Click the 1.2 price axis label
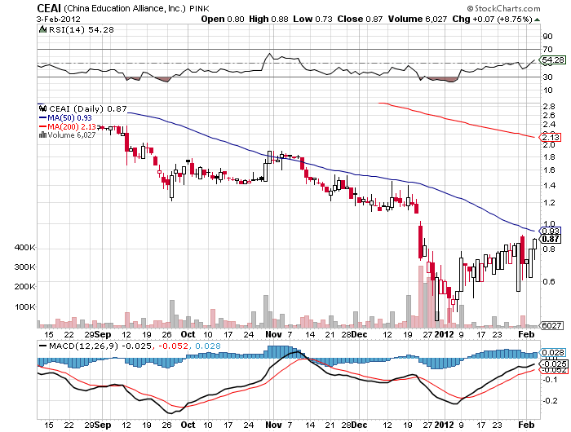 (x=549, y=202)
